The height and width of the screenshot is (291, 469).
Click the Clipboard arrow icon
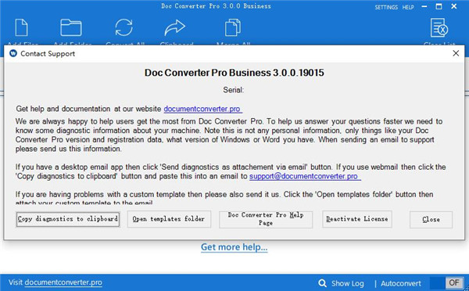[174, 27]
